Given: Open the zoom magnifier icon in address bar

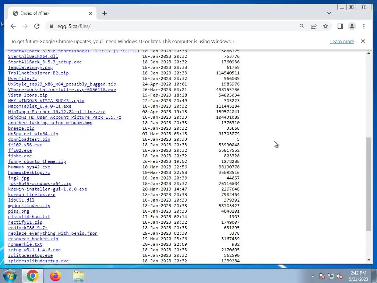Looking at the screenshot, I should pyautogui.click(x=302, y=26).
